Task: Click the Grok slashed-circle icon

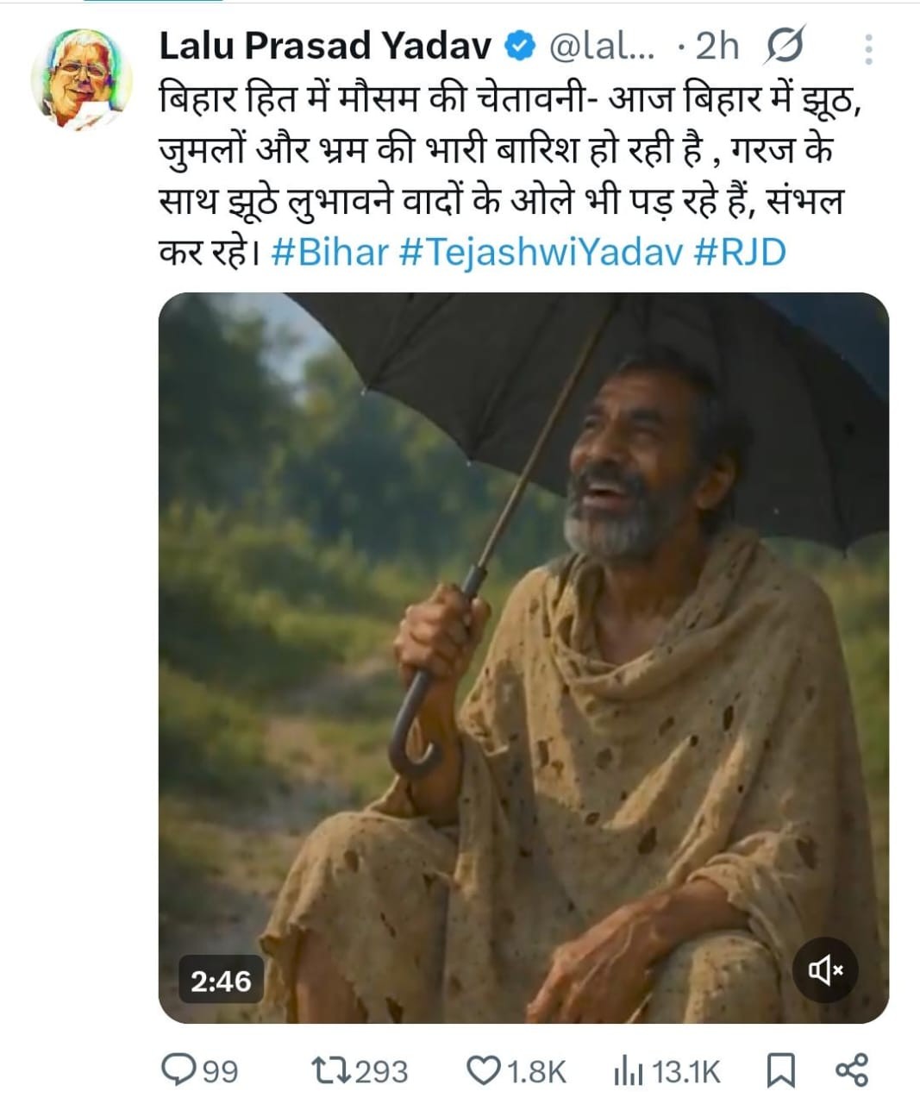Action: coord(784,47)
